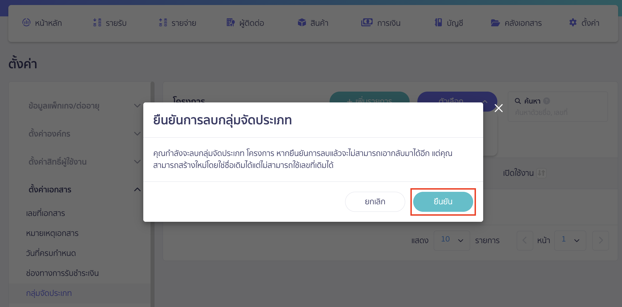Viewport: 622px width, 307px height.
Task: Click the search magnifier in ค้นหา box
Action: [x=518, y=101]
